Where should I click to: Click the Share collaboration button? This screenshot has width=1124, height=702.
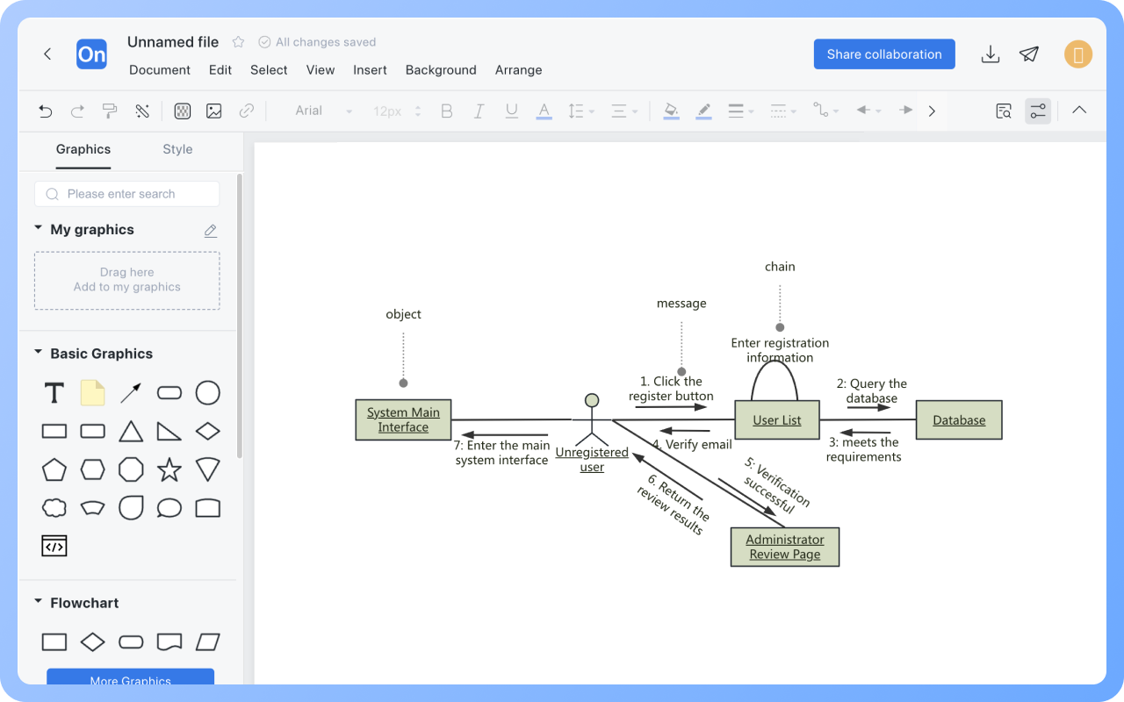tap(884, 54)
